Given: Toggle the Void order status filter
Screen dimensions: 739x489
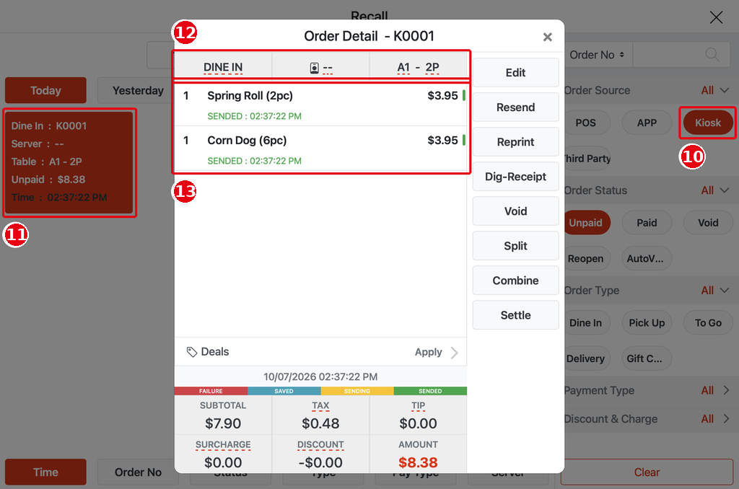Looking at the screenshot, I should 708,222.
